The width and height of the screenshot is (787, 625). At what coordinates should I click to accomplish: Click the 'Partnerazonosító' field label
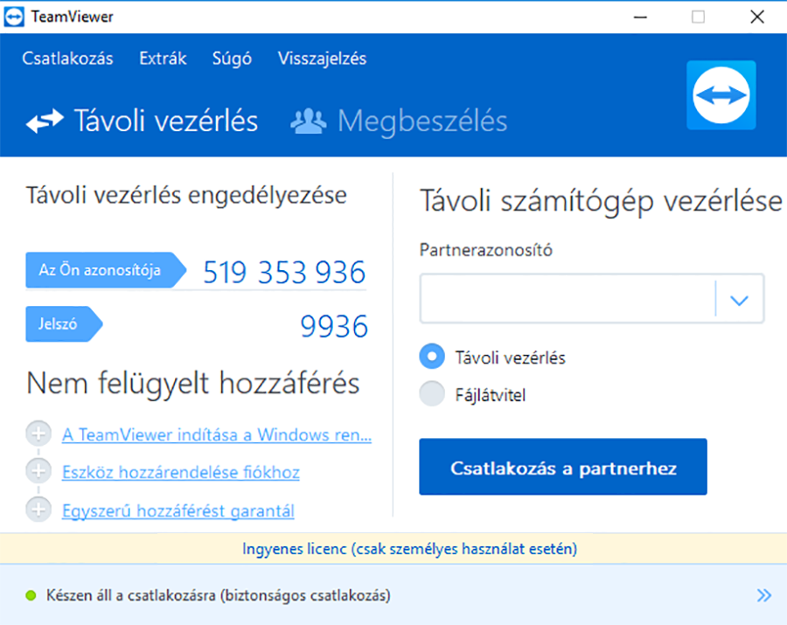click(x=486, y=250)
